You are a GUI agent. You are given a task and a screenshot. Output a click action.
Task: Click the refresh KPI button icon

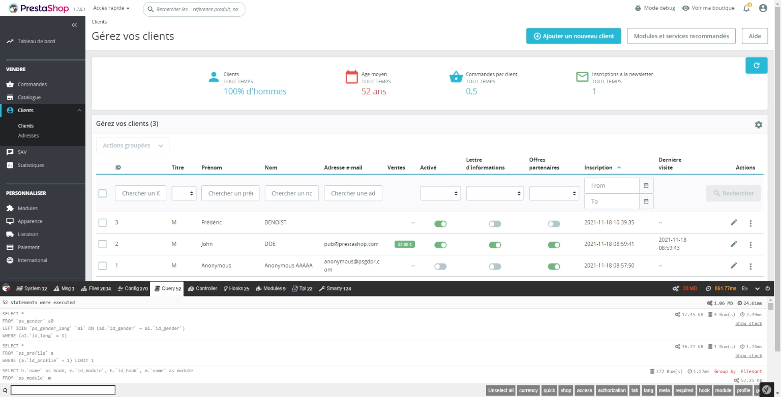756,65
